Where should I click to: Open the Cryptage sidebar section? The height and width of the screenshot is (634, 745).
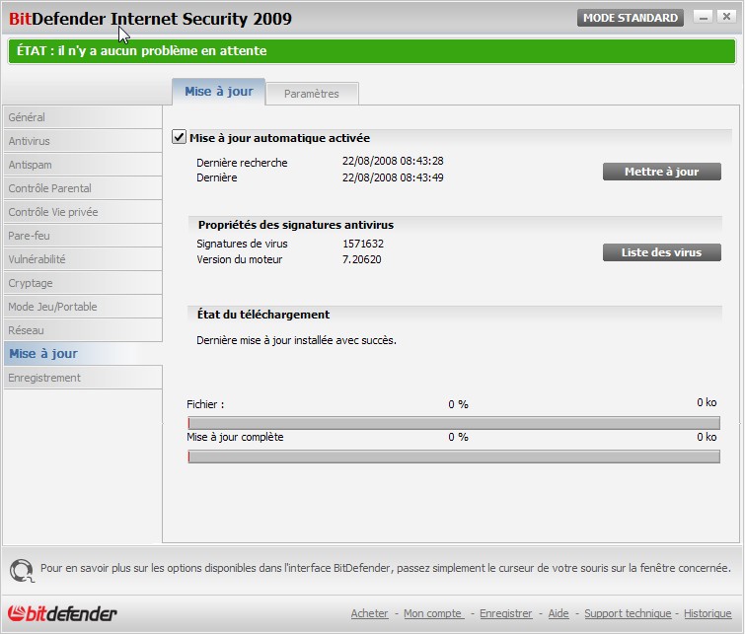(83, 283)
